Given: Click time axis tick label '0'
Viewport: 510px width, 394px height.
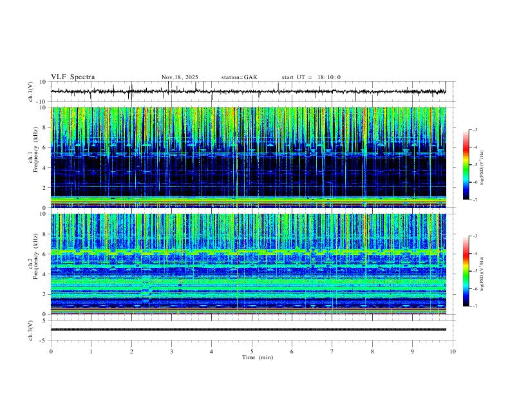Looking at the screenshot, I should click(x=51, y=352).
